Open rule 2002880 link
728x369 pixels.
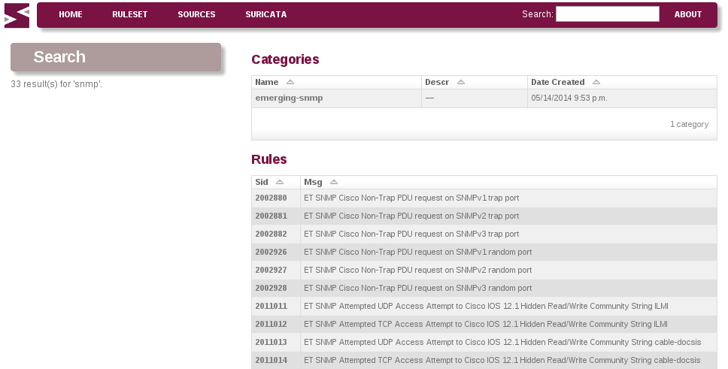(271, 198)
